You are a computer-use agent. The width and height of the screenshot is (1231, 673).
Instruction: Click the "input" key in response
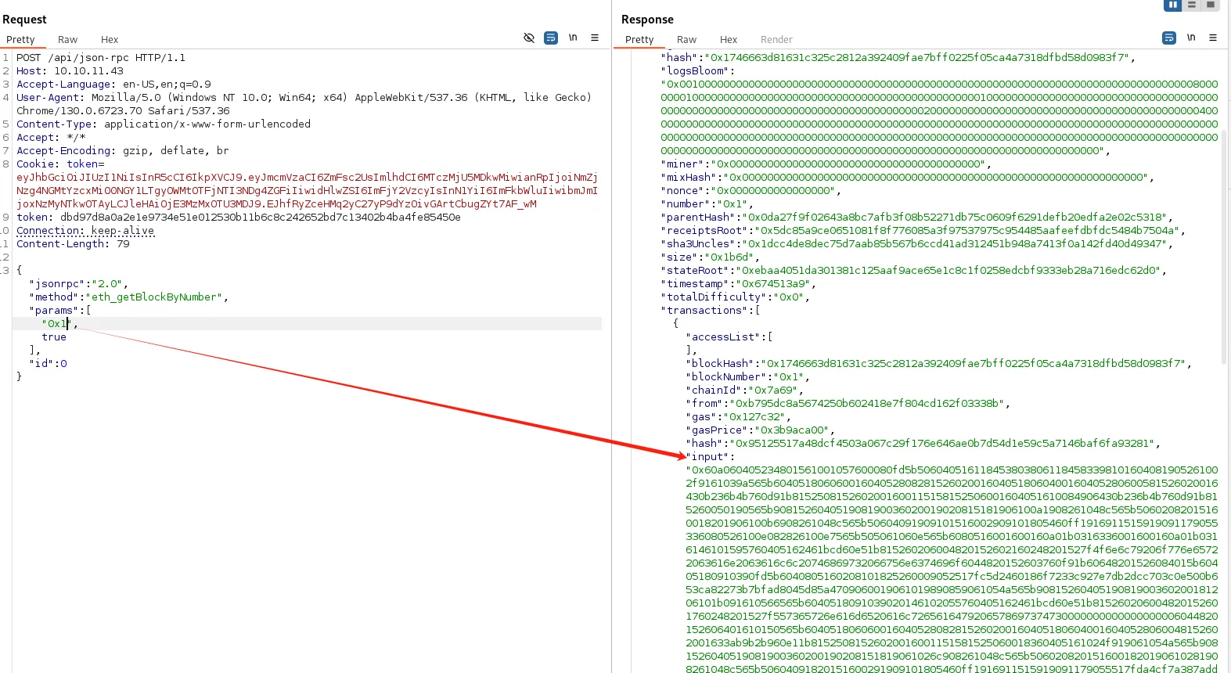pyautogui.click(x=707, y=456)
